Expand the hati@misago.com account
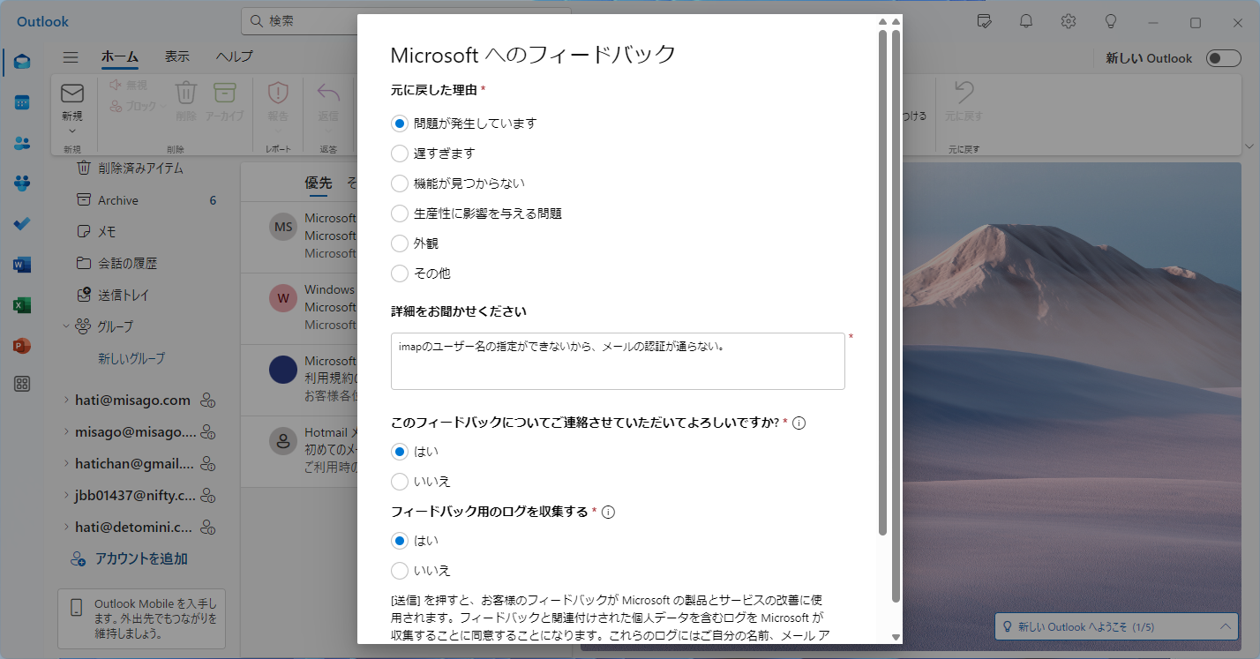 coord(66,401)
